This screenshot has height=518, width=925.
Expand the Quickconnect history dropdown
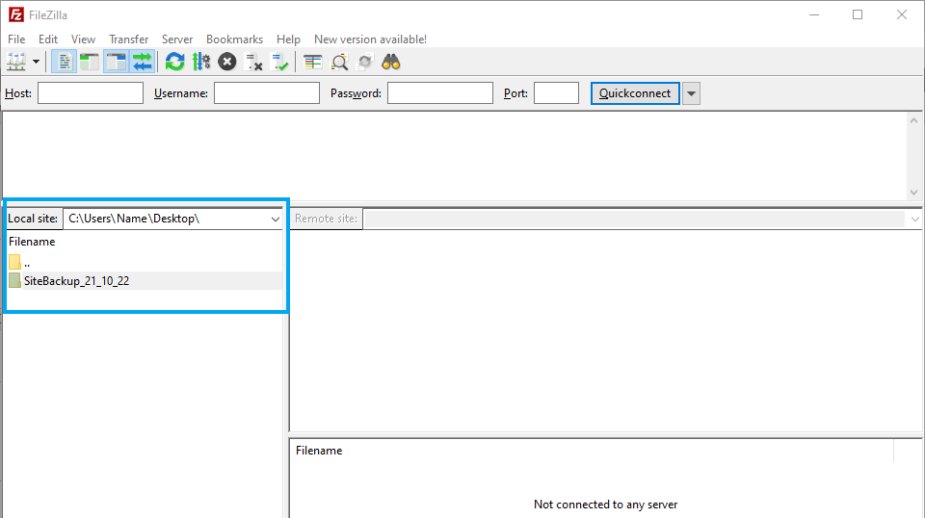[692, 93]
